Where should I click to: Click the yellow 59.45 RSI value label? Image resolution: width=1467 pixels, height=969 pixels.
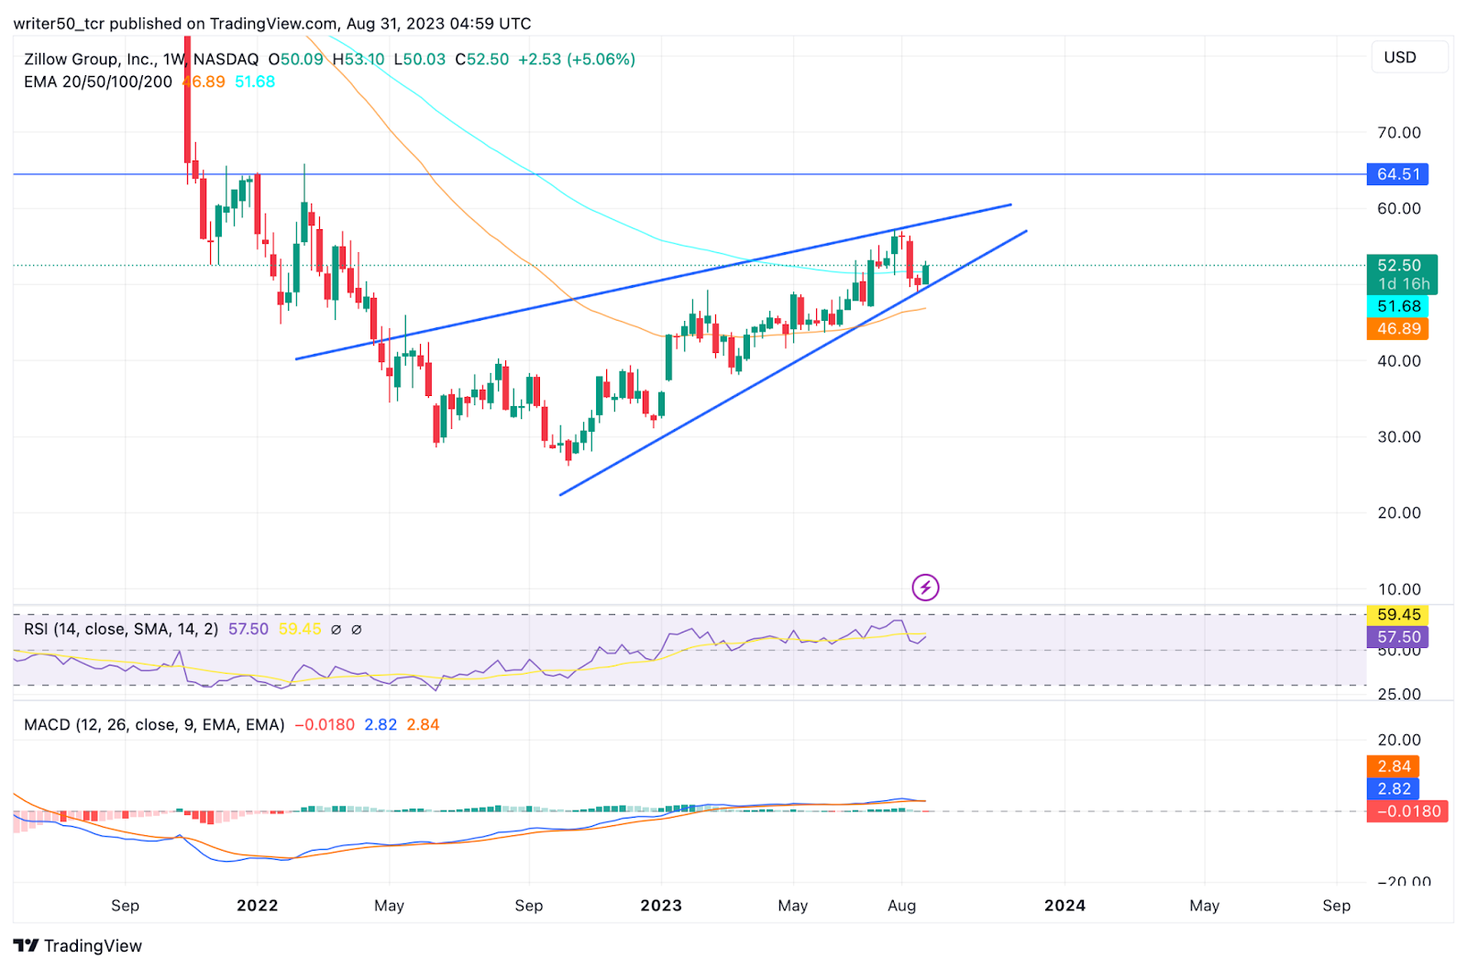coord(1397,614)
